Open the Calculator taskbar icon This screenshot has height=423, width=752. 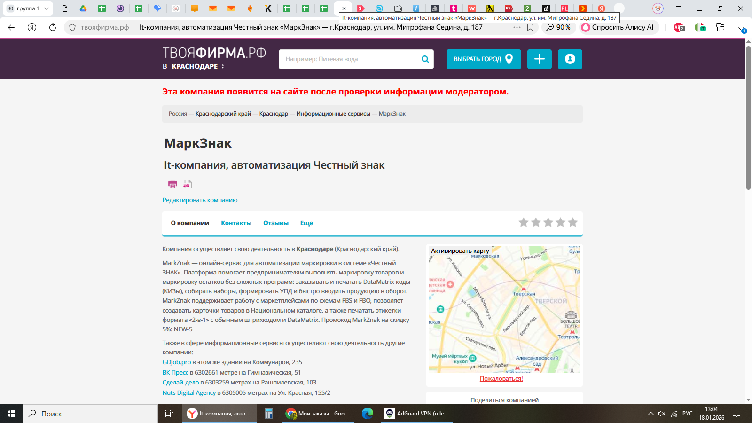[269, 414]
